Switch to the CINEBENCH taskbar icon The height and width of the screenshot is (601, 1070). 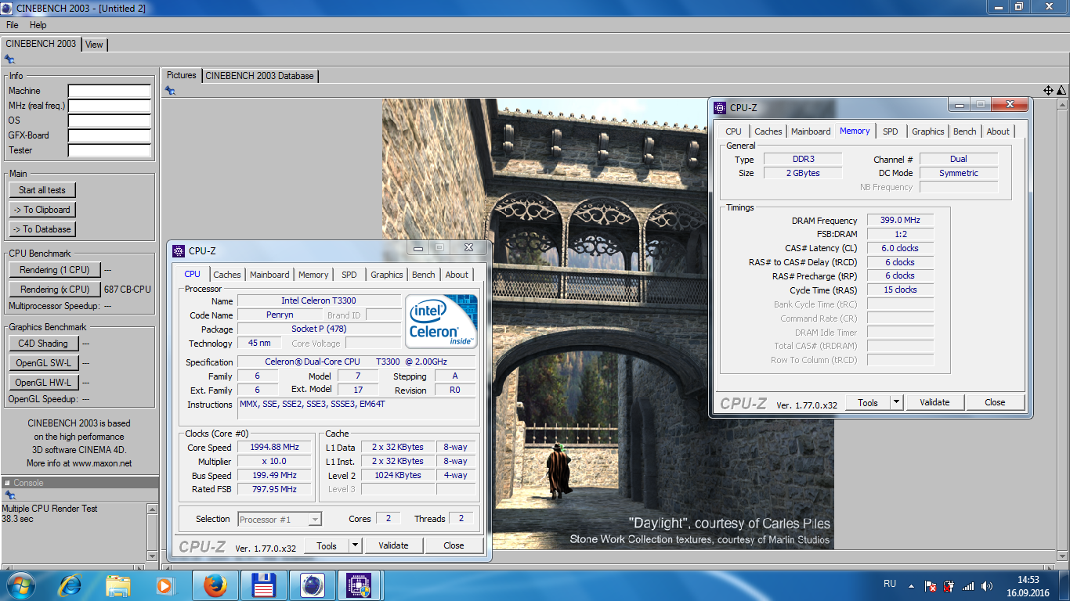coord(312,585)
